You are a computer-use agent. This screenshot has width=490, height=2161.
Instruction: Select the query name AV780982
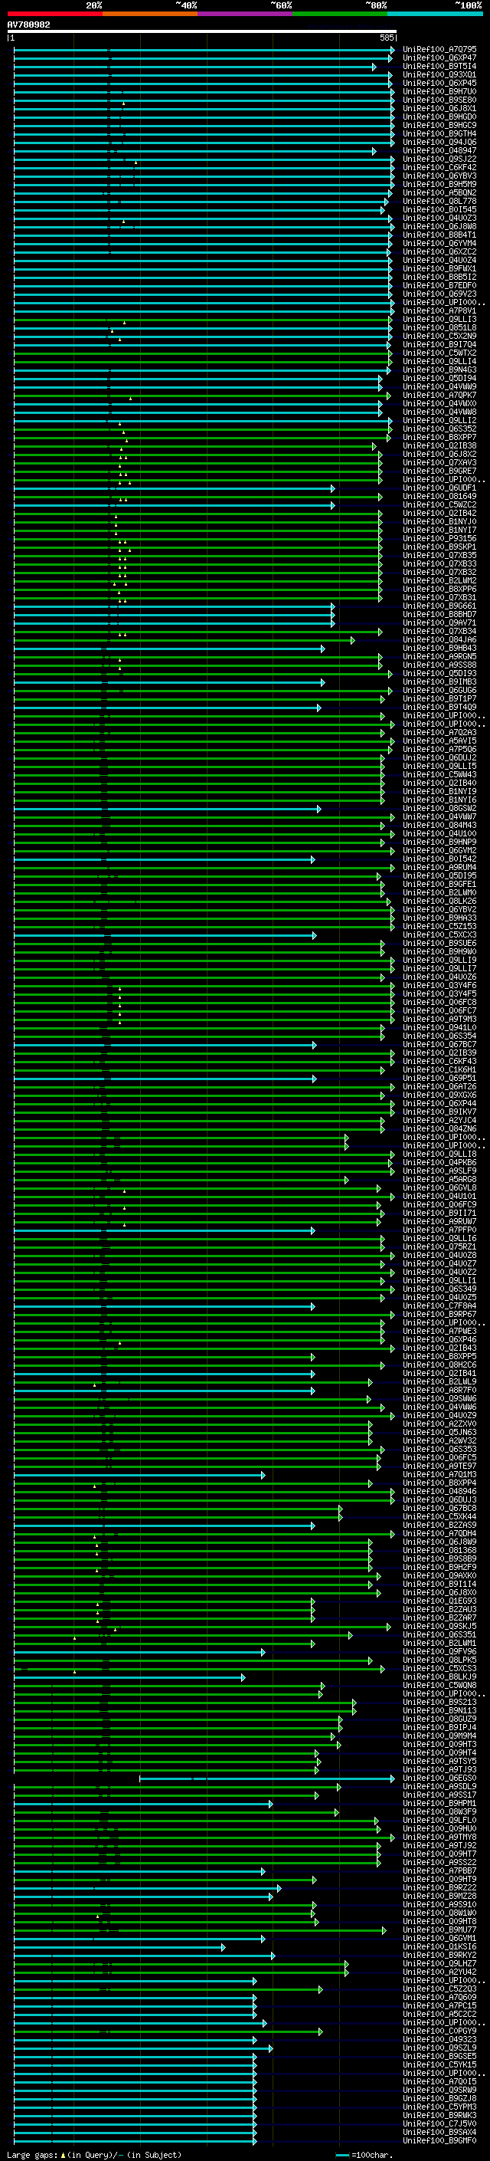[28, 25]
